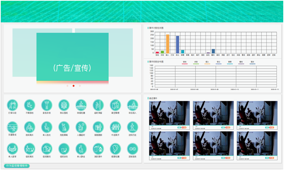Open the illegal intrusion icon (非法闯入)
This screenshot has width=284, height=170.
(x=132, y=105)
